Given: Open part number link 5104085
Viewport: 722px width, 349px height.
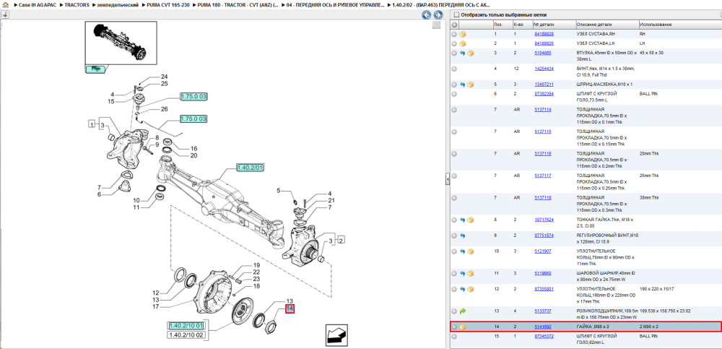Looking at the screenshot, I should tap(542, 53).
